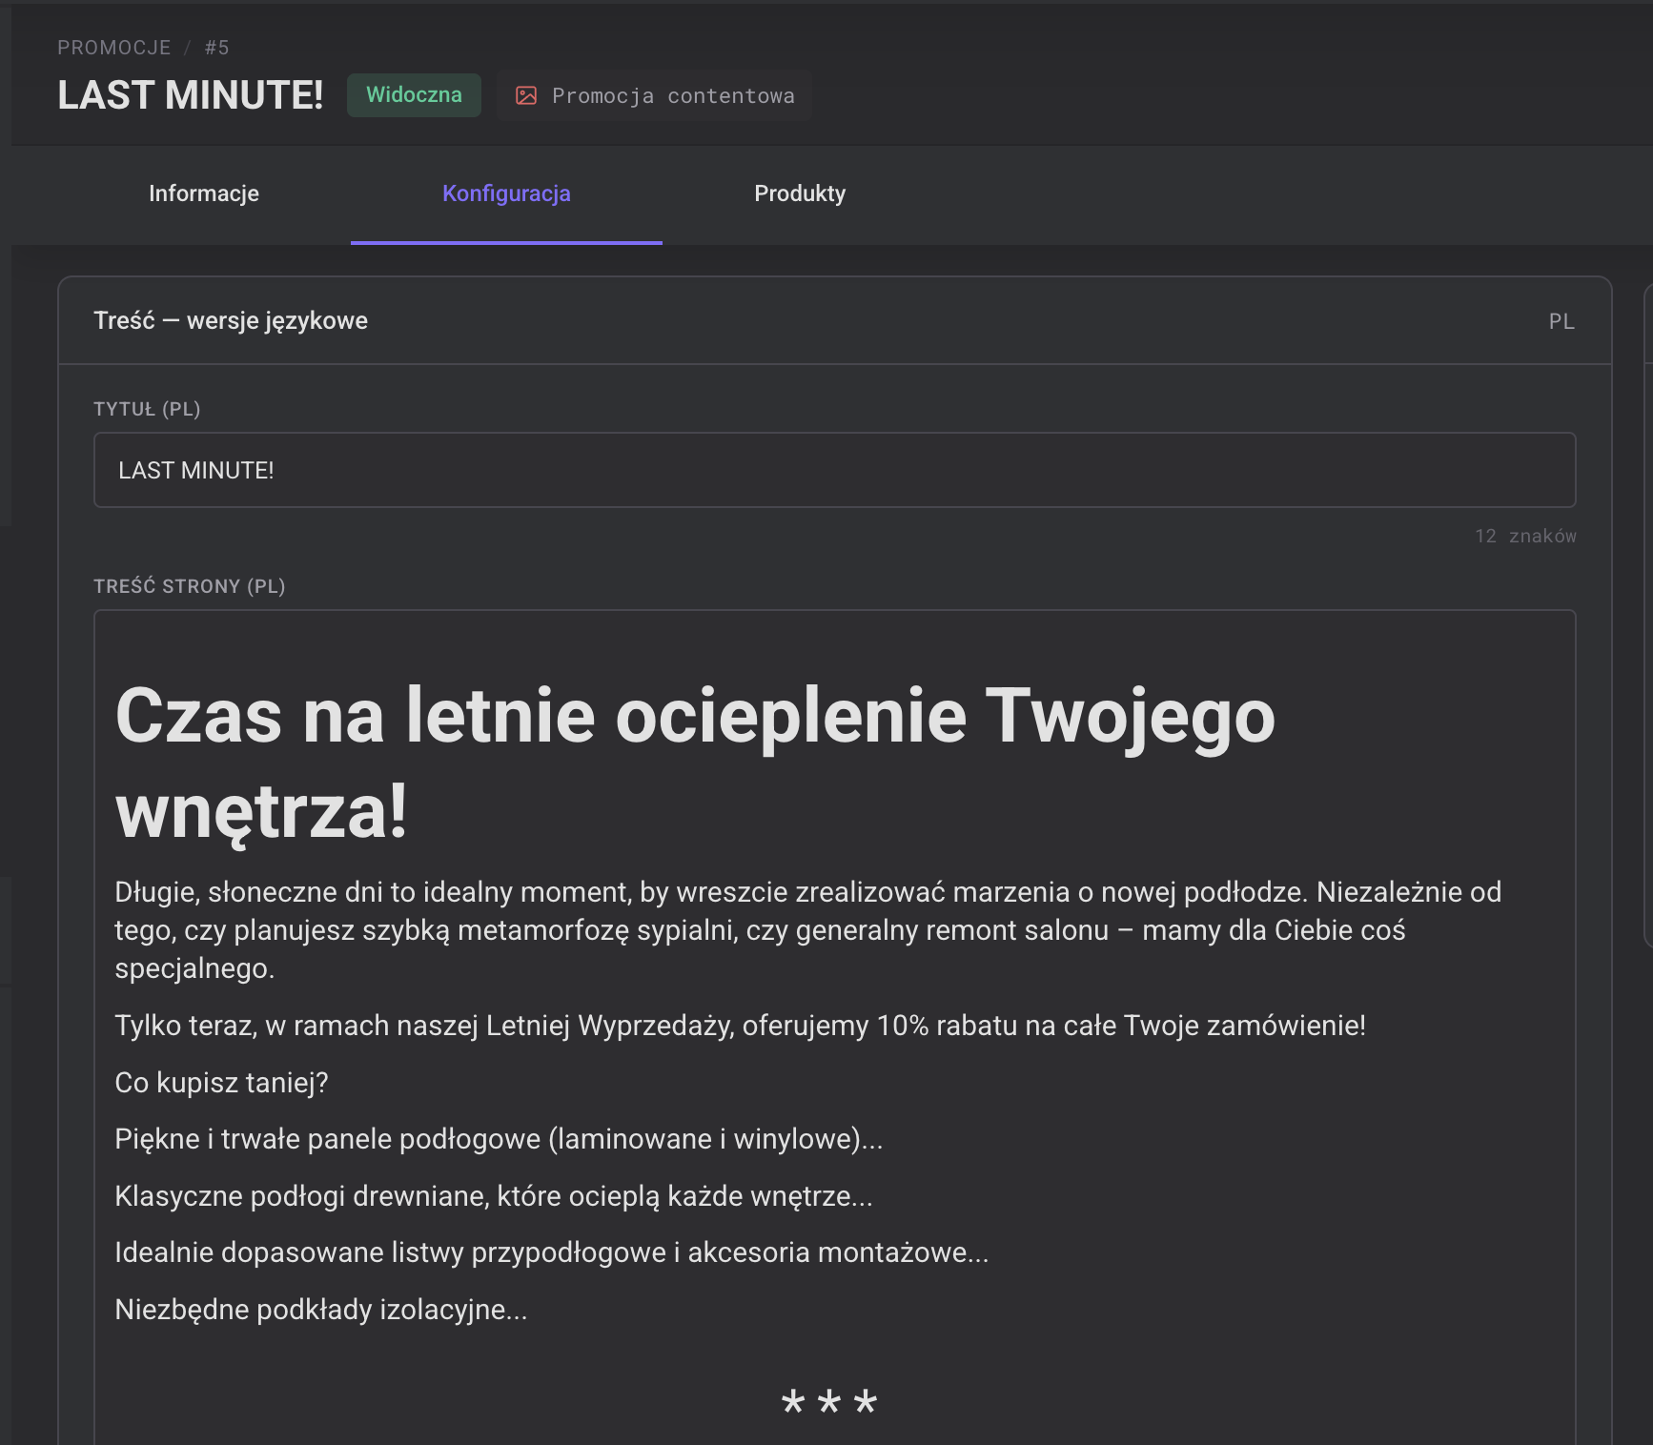Switch to the Produkty tab
Image resolution: width=1653 pixels, height=1445 pixels.
point(800,193)
